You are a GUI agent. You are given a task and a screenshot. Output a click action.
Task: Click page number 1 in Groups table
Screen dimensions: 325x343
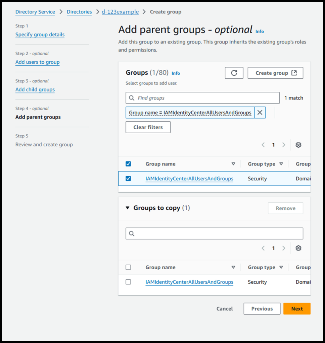(274, 145)
